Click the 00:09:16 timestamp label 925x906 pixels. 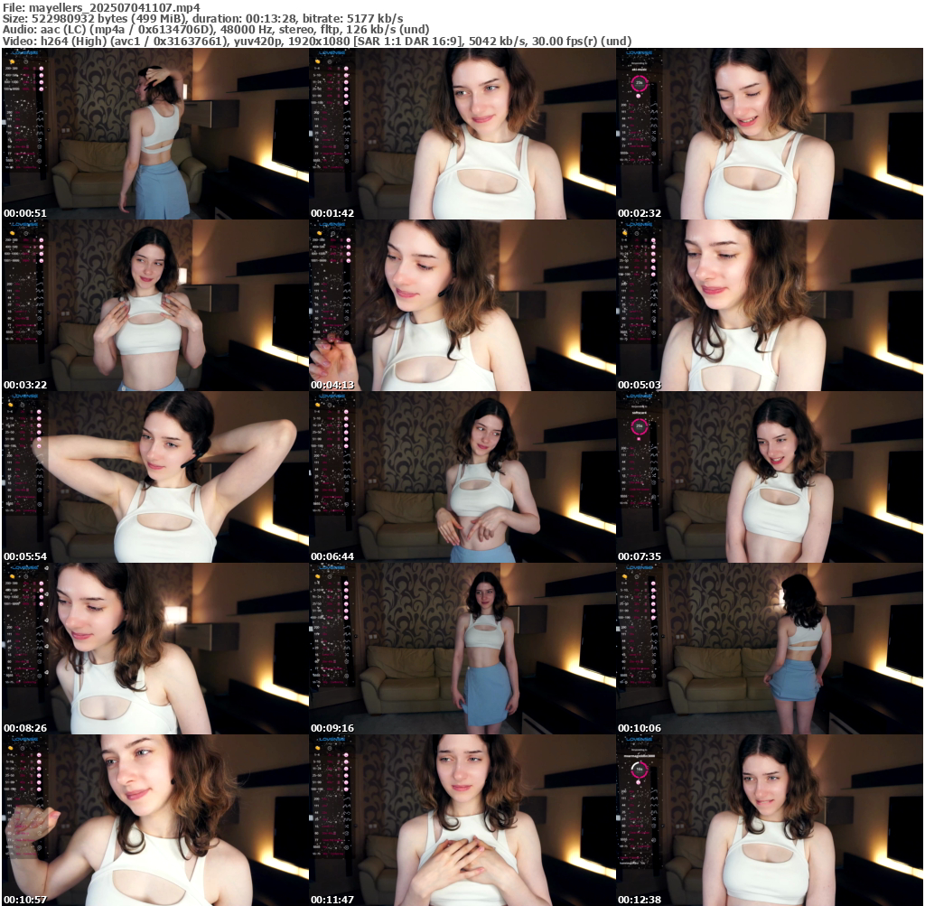pos(332,728)
